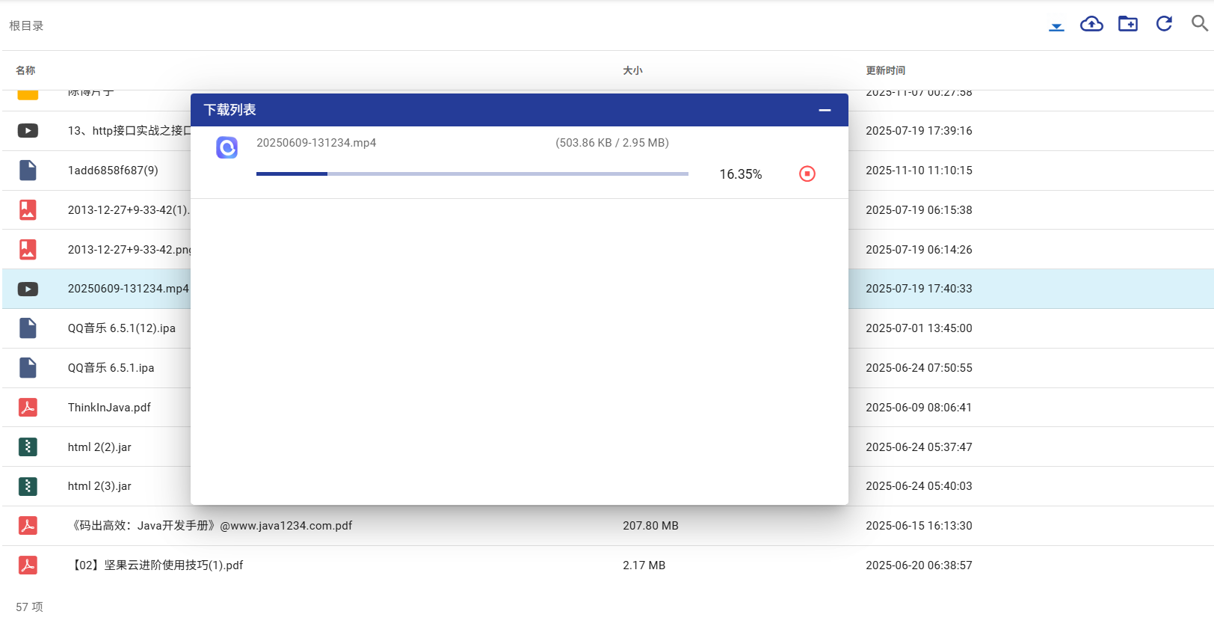Screen dimensions: 1214x644
Task: Click the archive icon for html 2(2).jar
Action: click(28, 447)
